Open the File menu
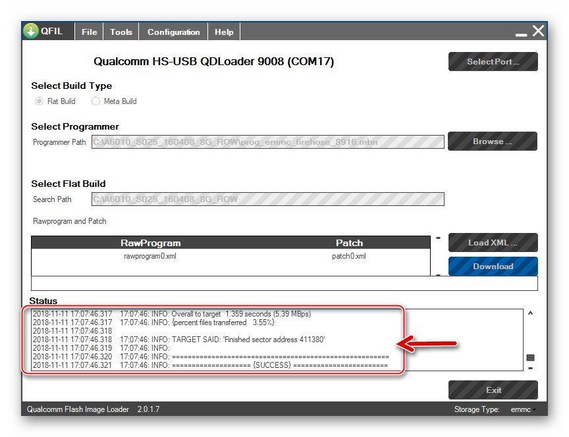The image size is (569, 437). point(90,32)
